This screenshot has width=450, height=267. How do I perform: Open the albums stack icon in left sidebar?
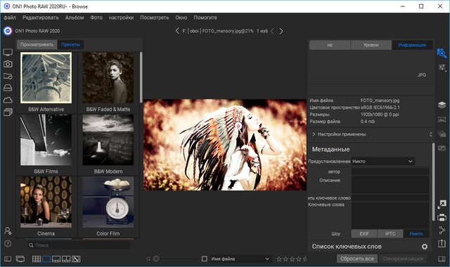click(x=8, y=112)
